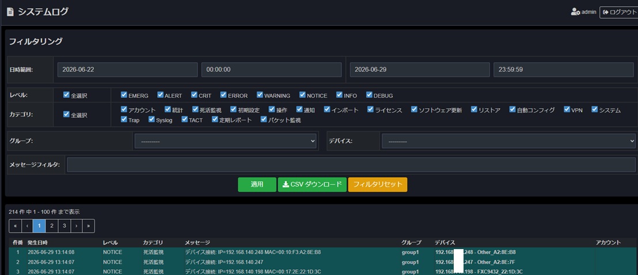Log out with the ログアウト button
This screenshot has height=275, width=638.
pyautogui.click(x=618, y=12)
